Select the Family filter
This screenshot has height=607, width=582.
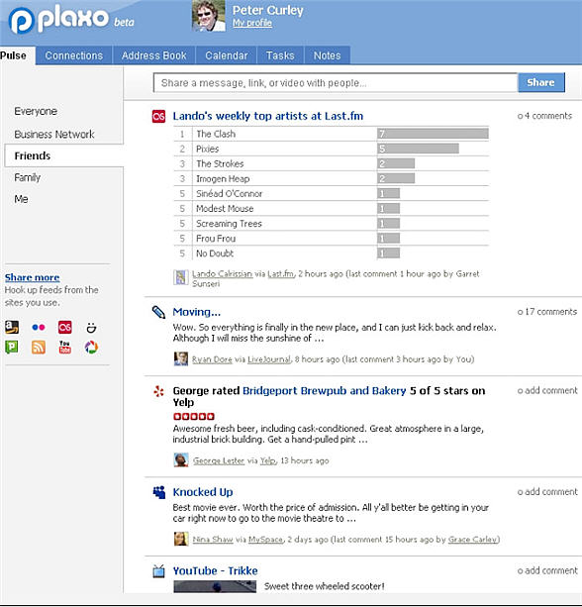point(27,177)
